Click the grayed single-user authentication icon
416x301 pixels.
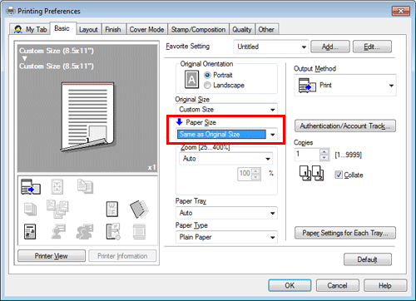(58, 232)
